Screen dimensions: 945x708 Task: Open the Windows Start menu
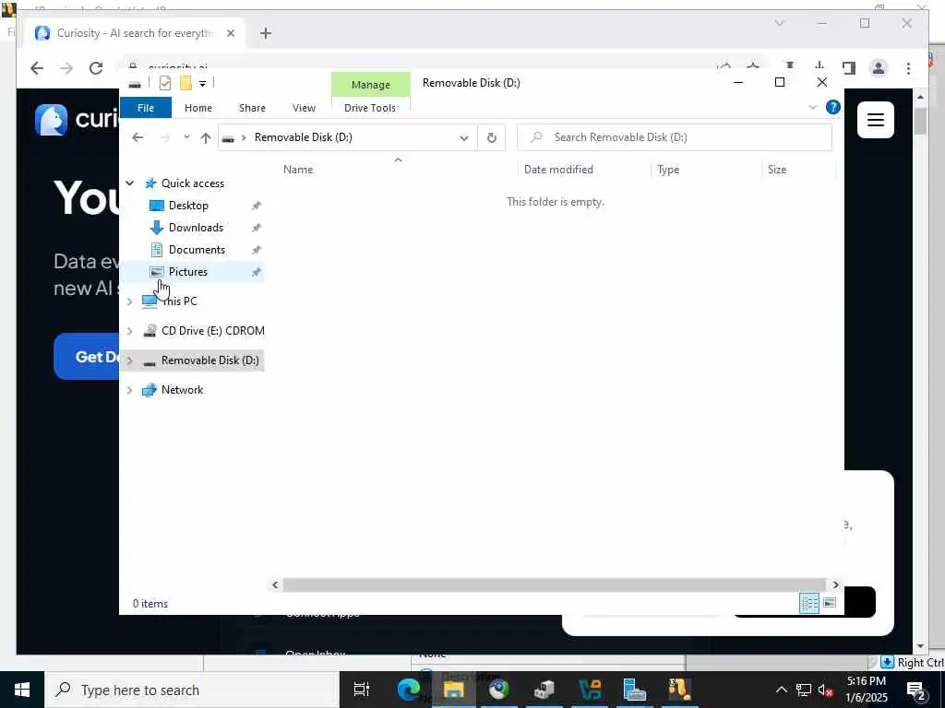tap(22, 690)
